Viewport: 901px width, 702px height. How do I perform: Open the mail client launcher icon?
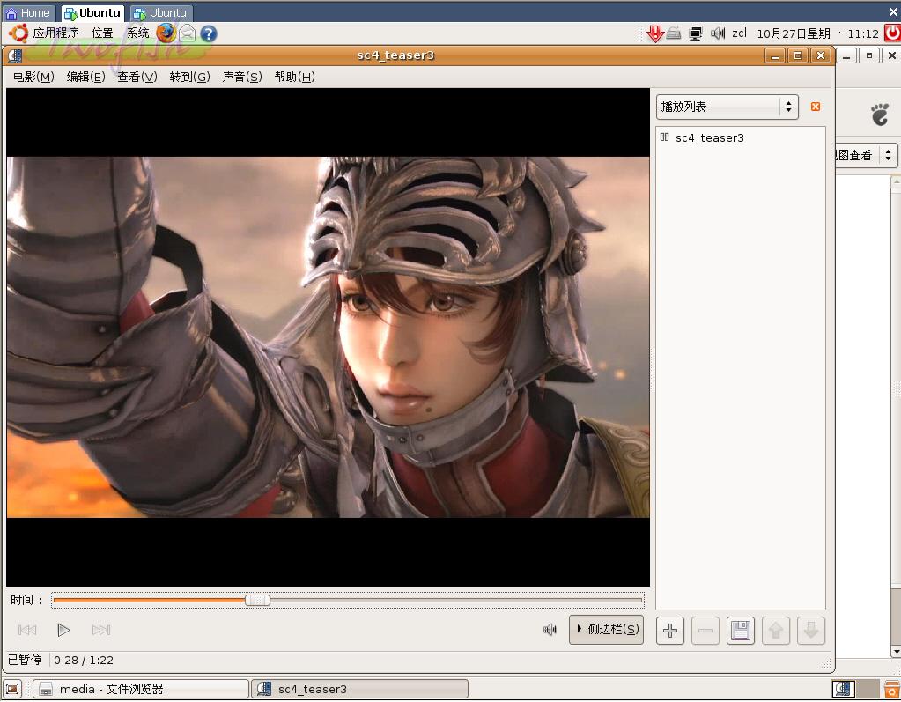pos(188,33)
